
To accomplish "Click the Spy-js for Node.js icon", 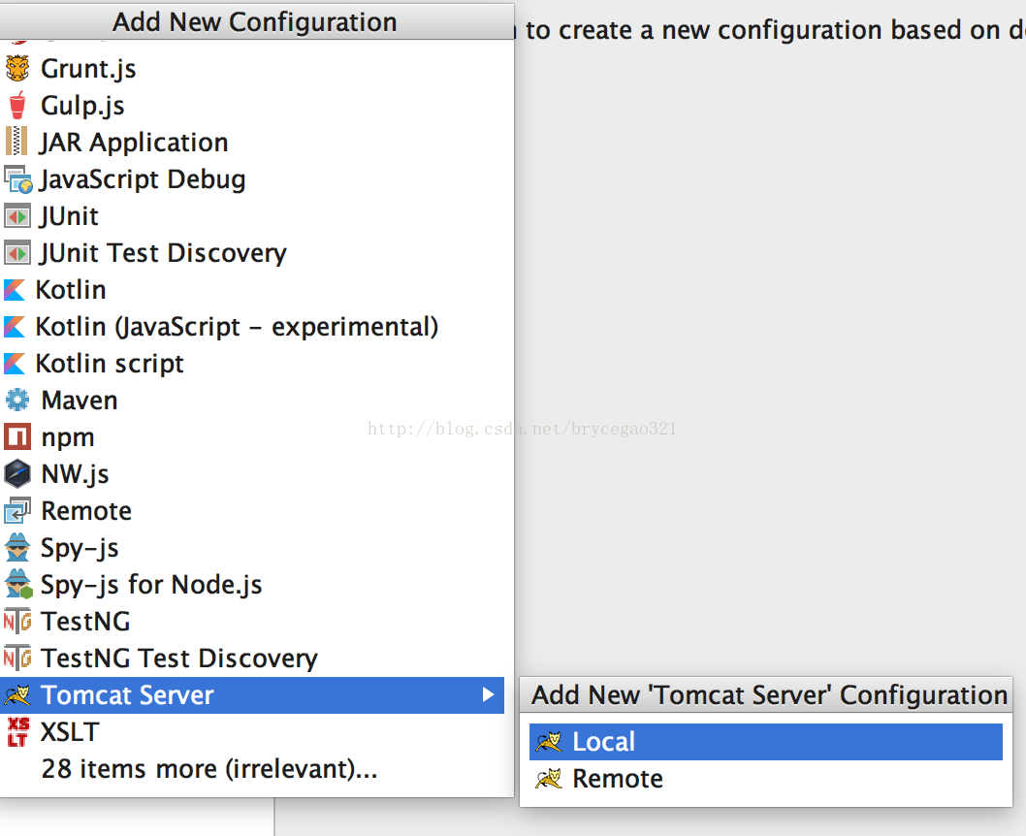I will [x=18, y=584].
